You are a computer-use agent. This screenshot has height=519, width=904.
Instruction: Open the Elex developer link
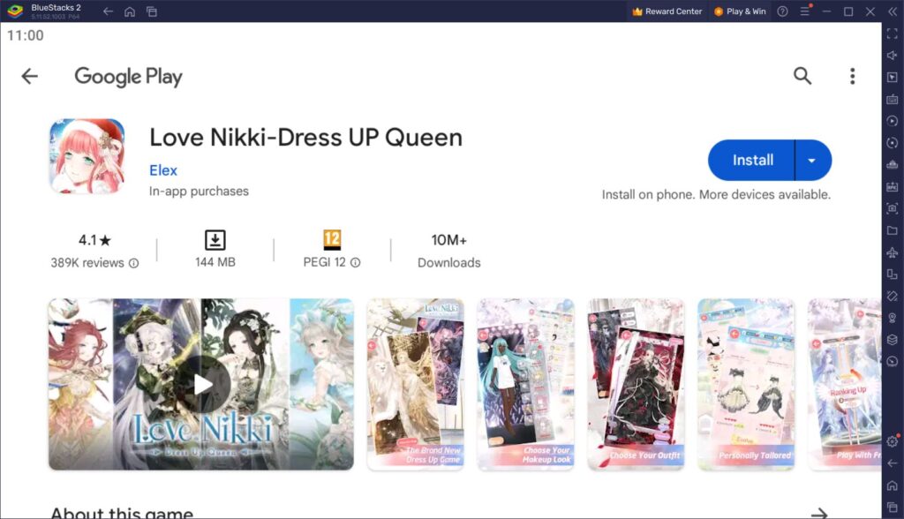163,170
